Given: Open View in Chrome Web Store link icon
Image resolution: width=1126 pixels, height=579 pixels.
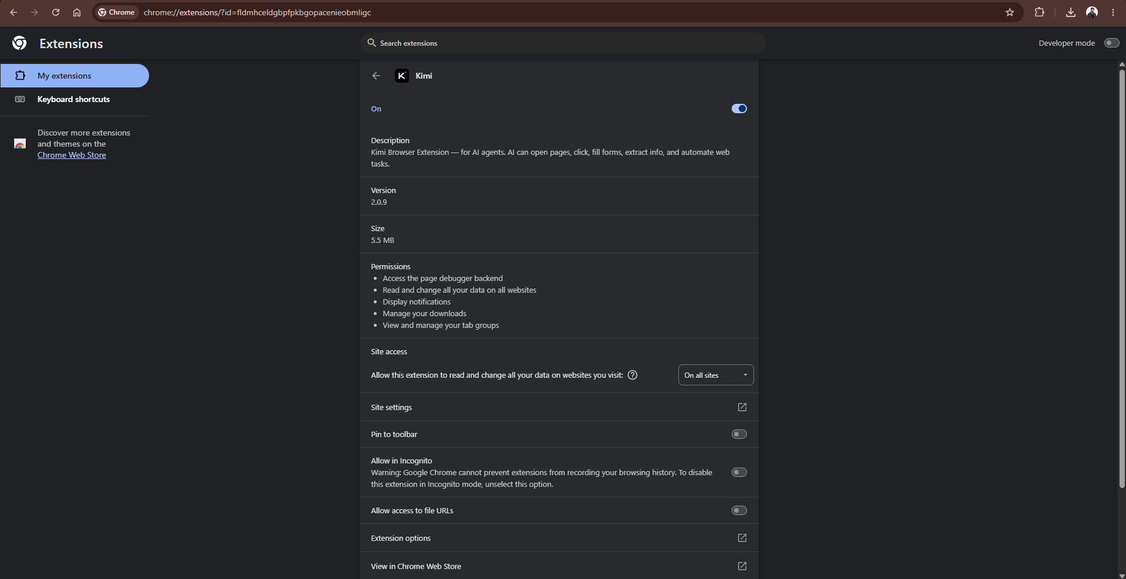Looking at the screenshot, I should click(742, 566).
